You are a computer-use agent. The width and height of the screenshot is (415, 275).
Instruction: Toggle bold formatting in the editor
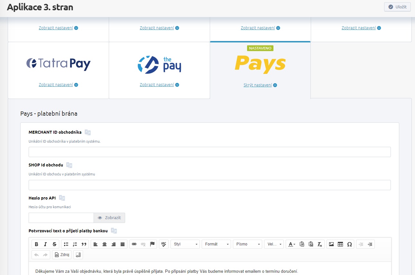(36, 244)
